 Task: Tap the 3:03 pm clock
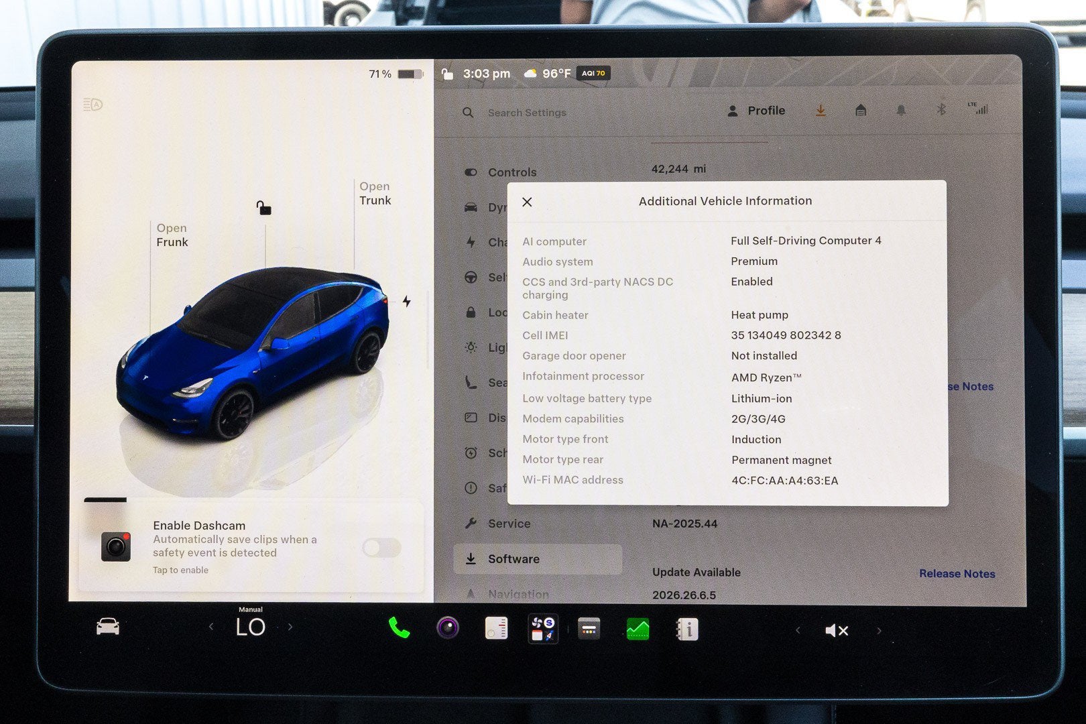(x=487, y=74)
